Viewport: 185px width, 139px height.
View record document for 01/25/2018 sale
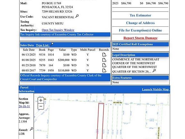click(x=104, y=65)
